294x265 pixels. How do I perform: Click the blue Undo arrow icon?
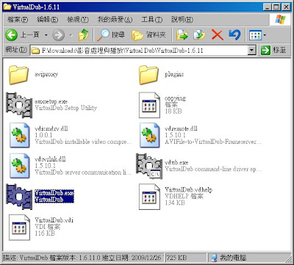coord(234,35)
